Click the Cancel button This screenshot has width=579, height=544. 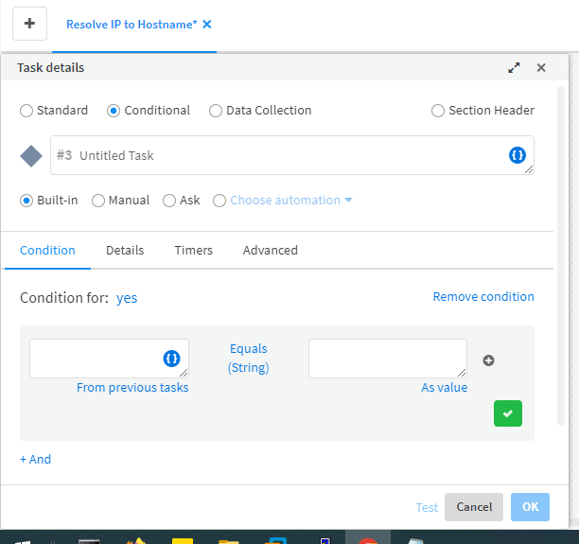point(474,507)
